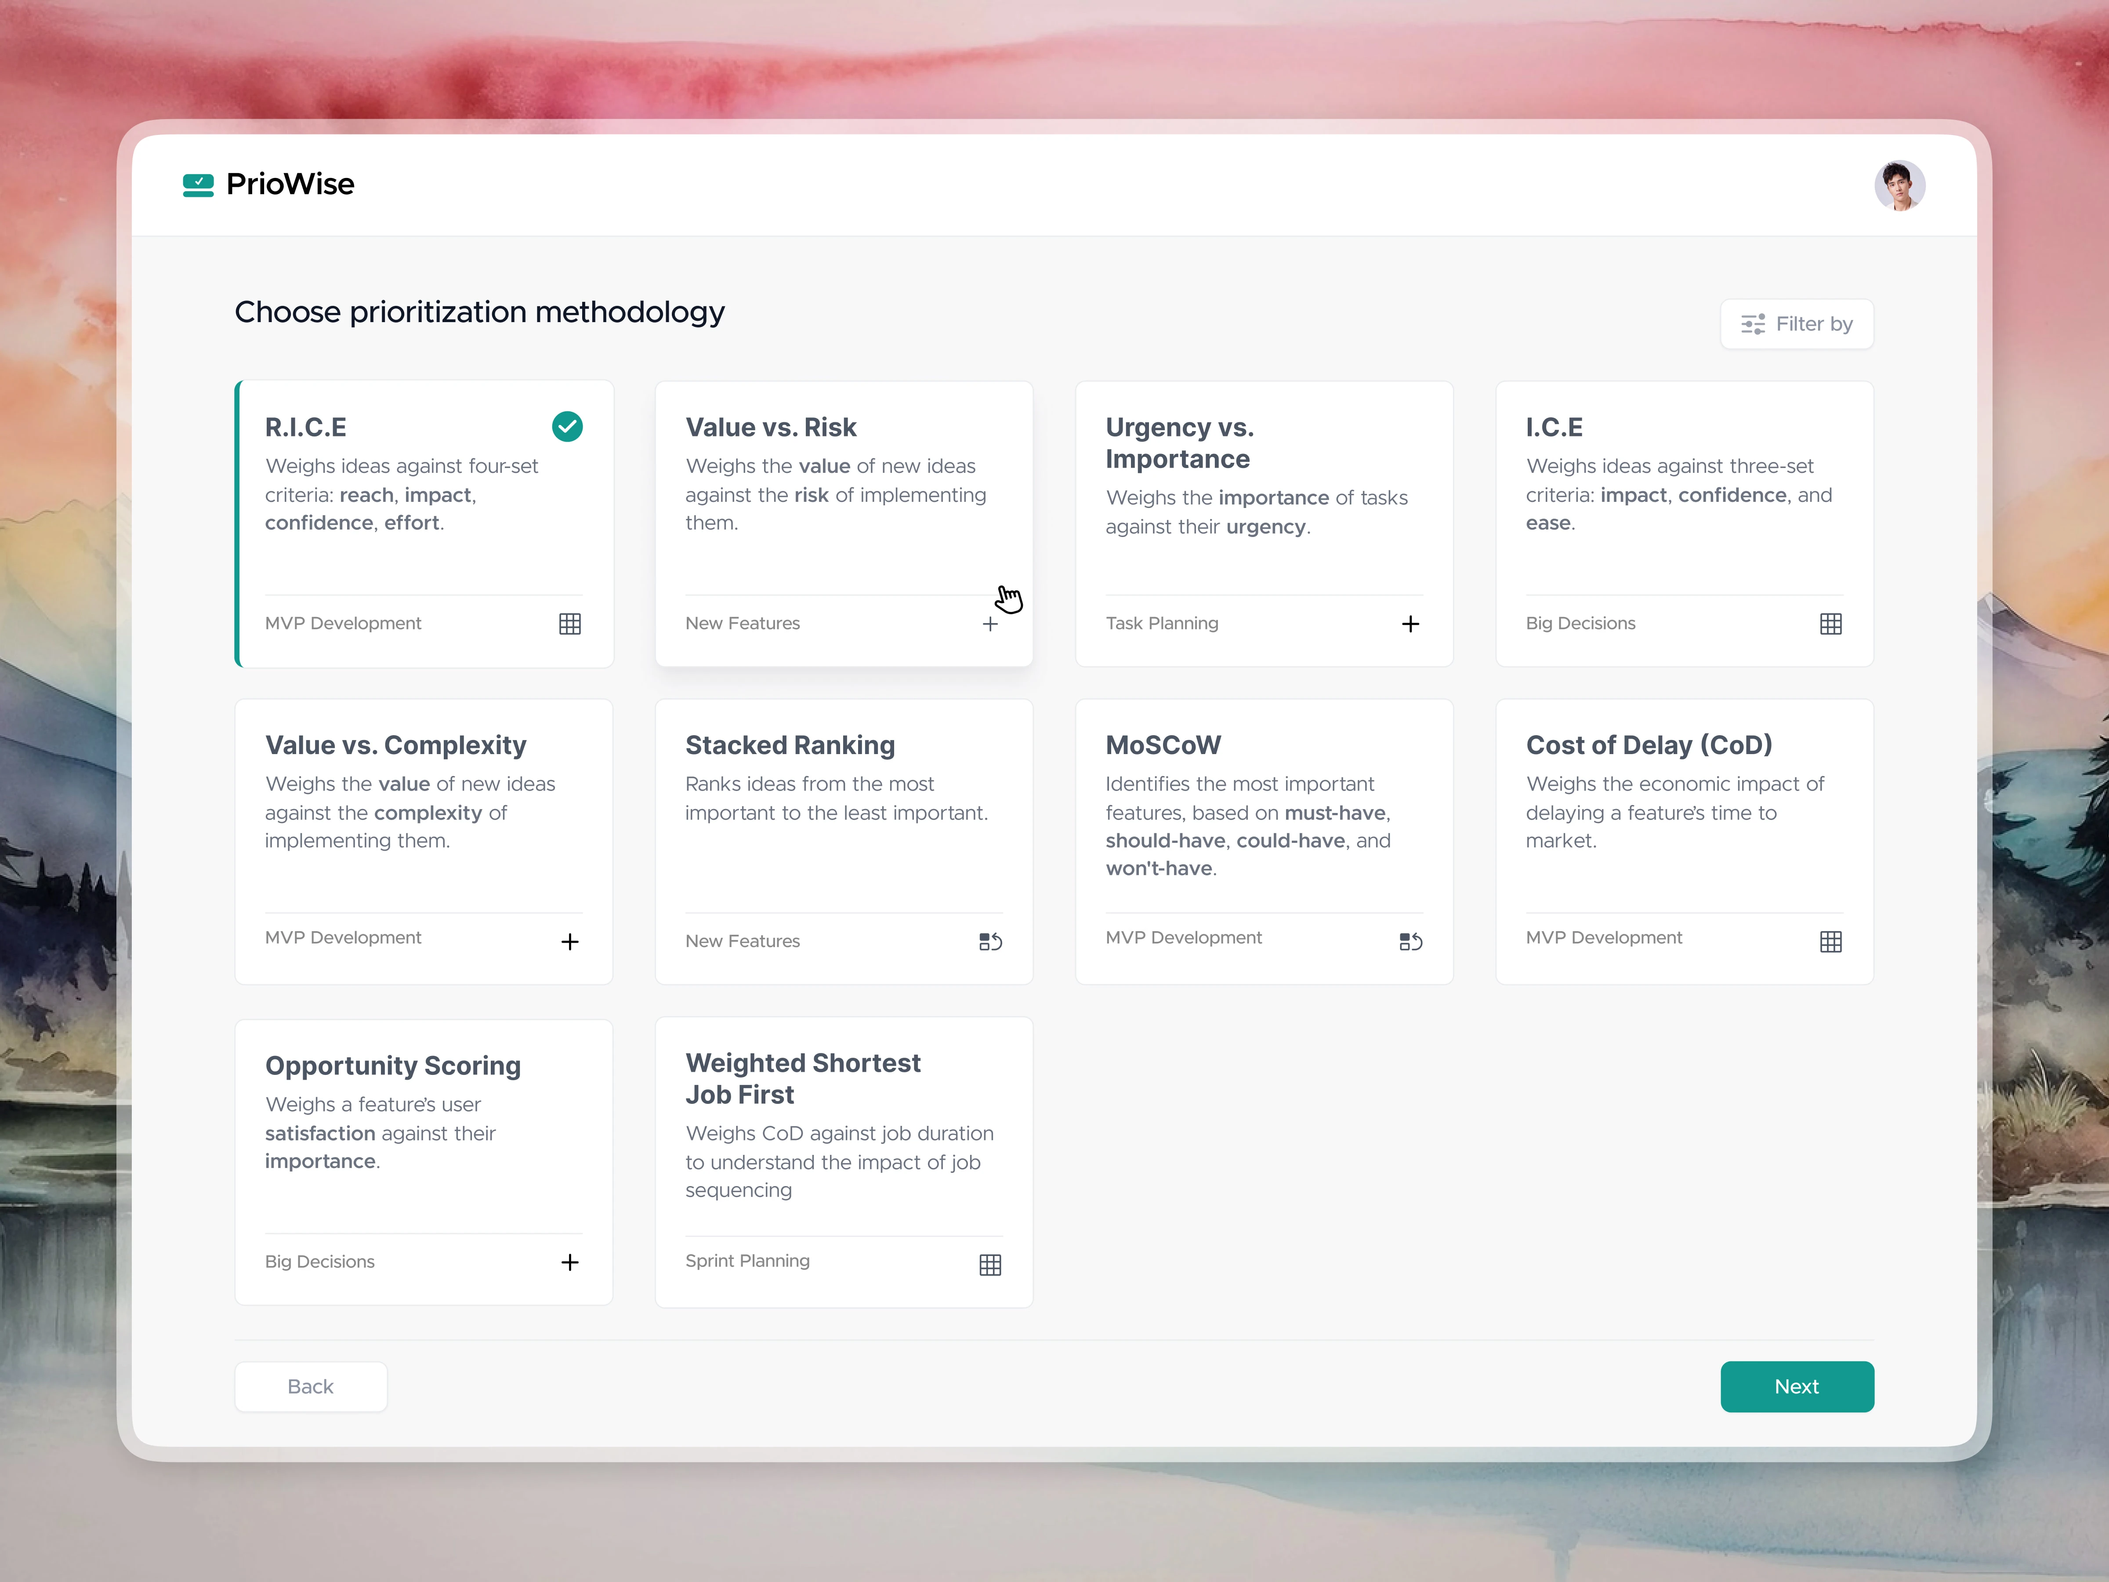Screen dimensions: 2109x1582
Task: Click the ranking icon on MoSCoW card
Action: coord(1410,941)
